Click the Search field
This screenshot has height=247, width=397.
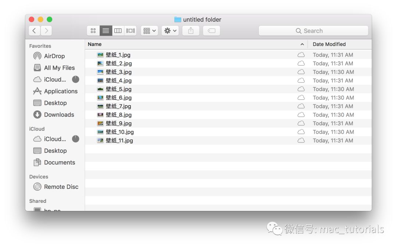click(313, 31)
